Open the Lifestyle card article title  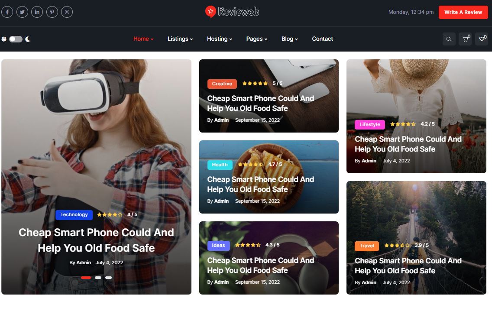[x=408, y=144]
